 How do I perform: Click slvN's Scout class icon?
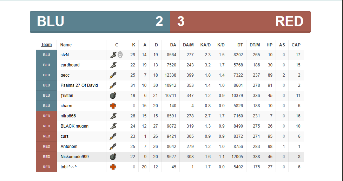[x=113, y=55]
